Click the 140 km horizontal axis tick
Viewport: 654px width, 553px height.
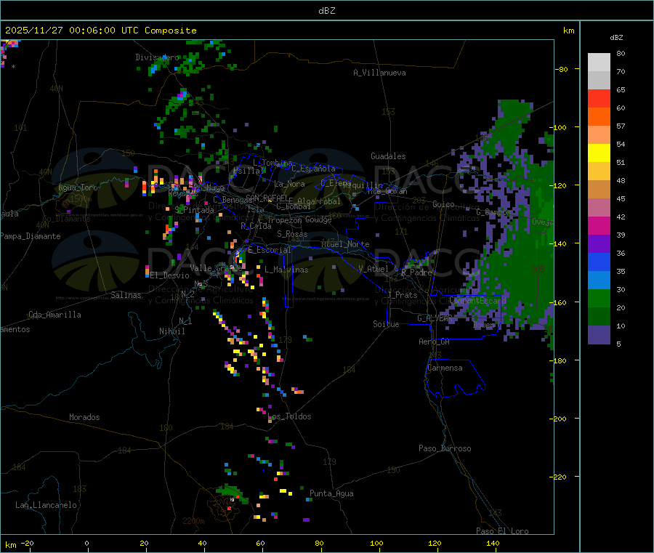493,543
